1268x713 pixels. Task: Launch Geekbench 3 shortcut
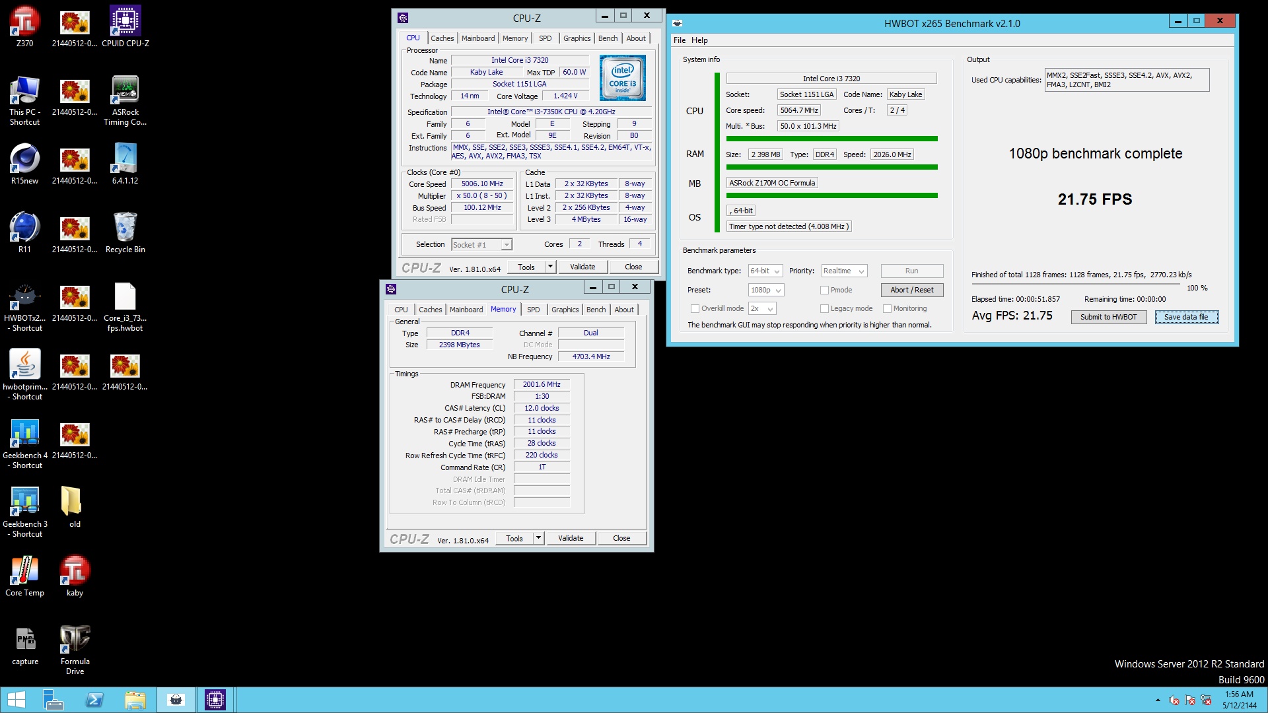(x=24, y=512)
